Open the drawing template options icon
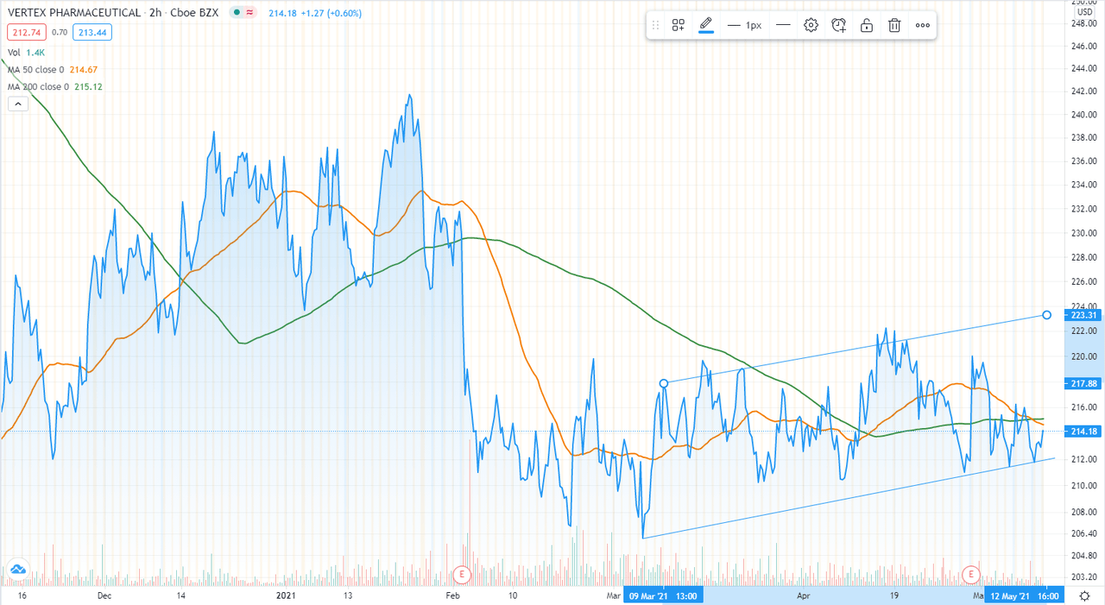This screenshot has width=1105, height=605. coord(679,25)
